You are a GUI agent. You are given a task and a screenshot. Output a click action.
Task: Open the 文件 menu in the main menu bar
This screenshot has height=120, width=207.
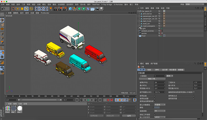pos(2,4)
